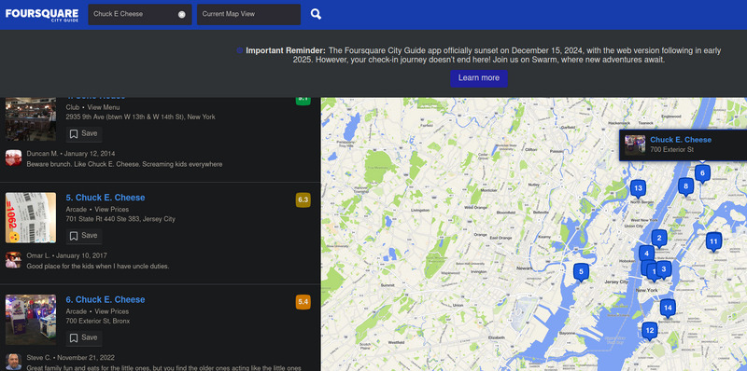Select map pin number 5

[581, 272]
